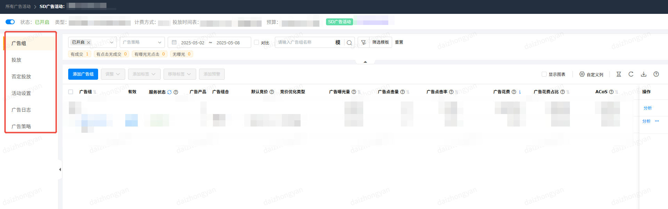Viewport: 668px width, 209px height.
Task: Open help for 广告曝光量 column
Action: (x=354, y=92)
